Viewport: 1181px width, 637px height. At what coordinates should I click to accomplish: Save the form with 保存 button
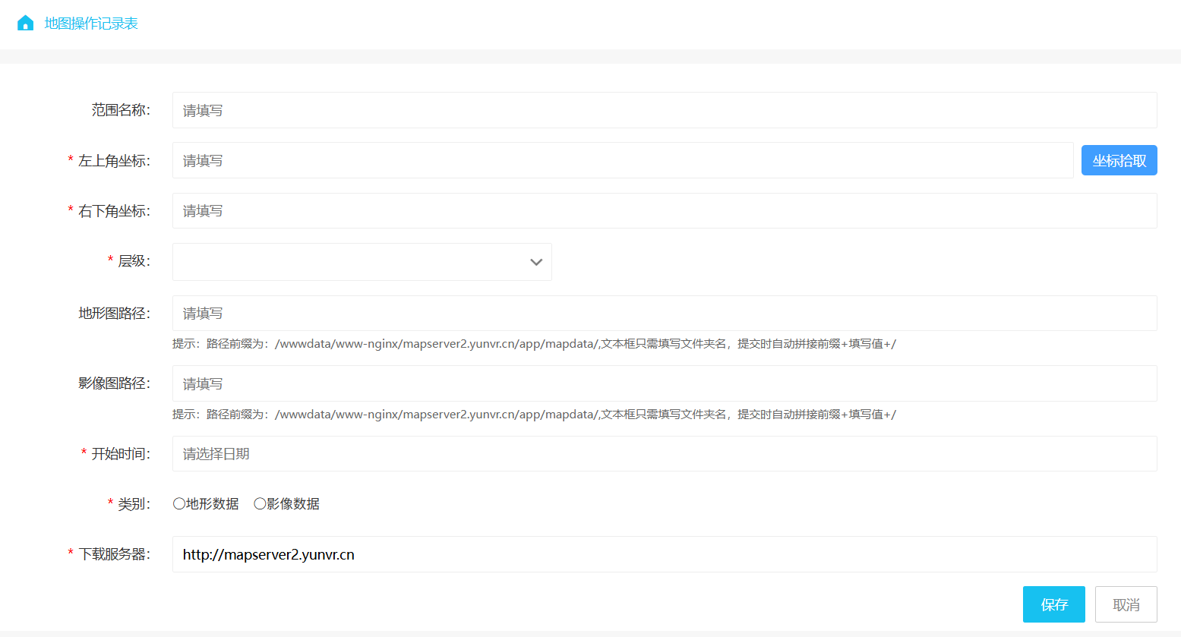pos(1053,604)
